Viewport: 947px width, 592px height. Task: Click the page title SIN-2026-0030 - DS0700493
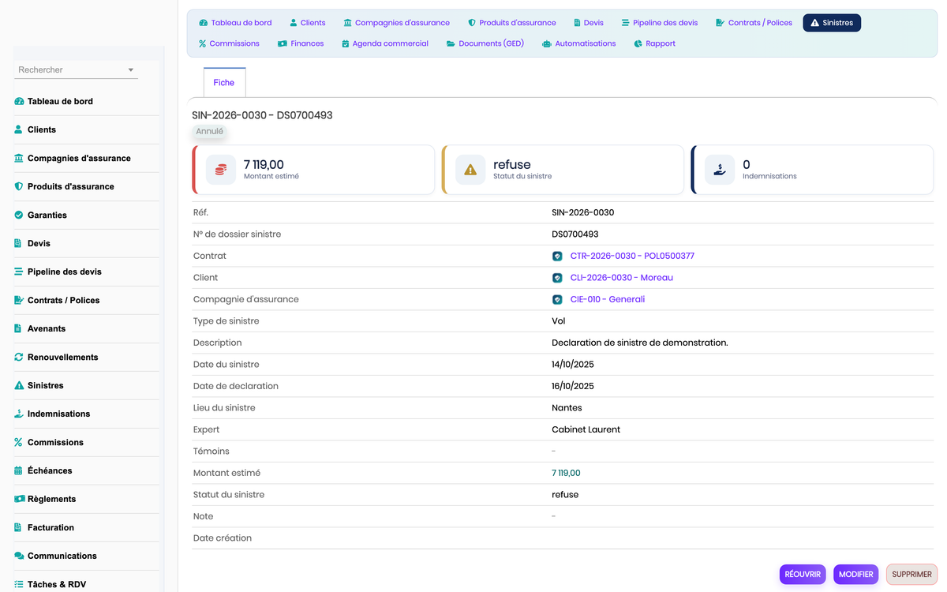(262, 115)
